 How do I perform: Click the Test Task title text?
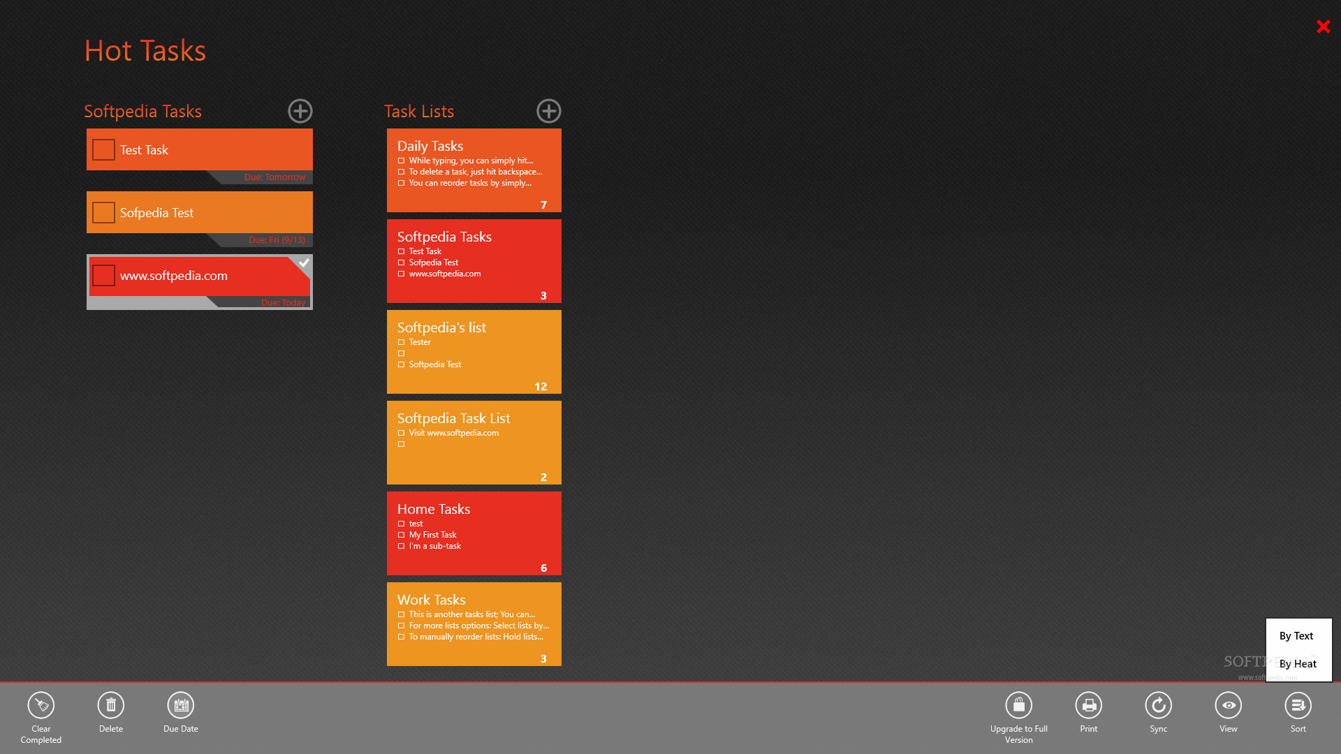(144, 150)
